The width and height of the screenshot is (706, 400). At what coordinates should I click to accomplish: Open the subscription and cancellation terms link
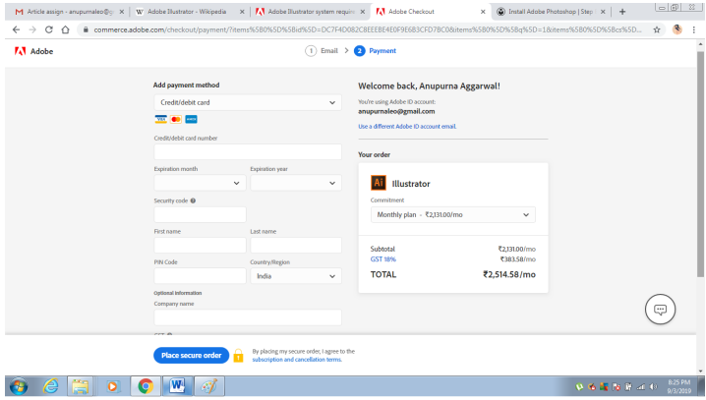tap(297, 360)
